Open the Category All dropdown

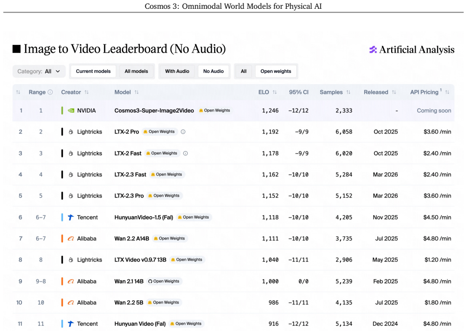click(39, 71)
